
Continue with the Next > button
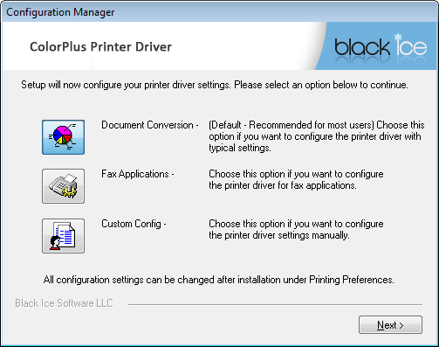click(x=390, y=324)
